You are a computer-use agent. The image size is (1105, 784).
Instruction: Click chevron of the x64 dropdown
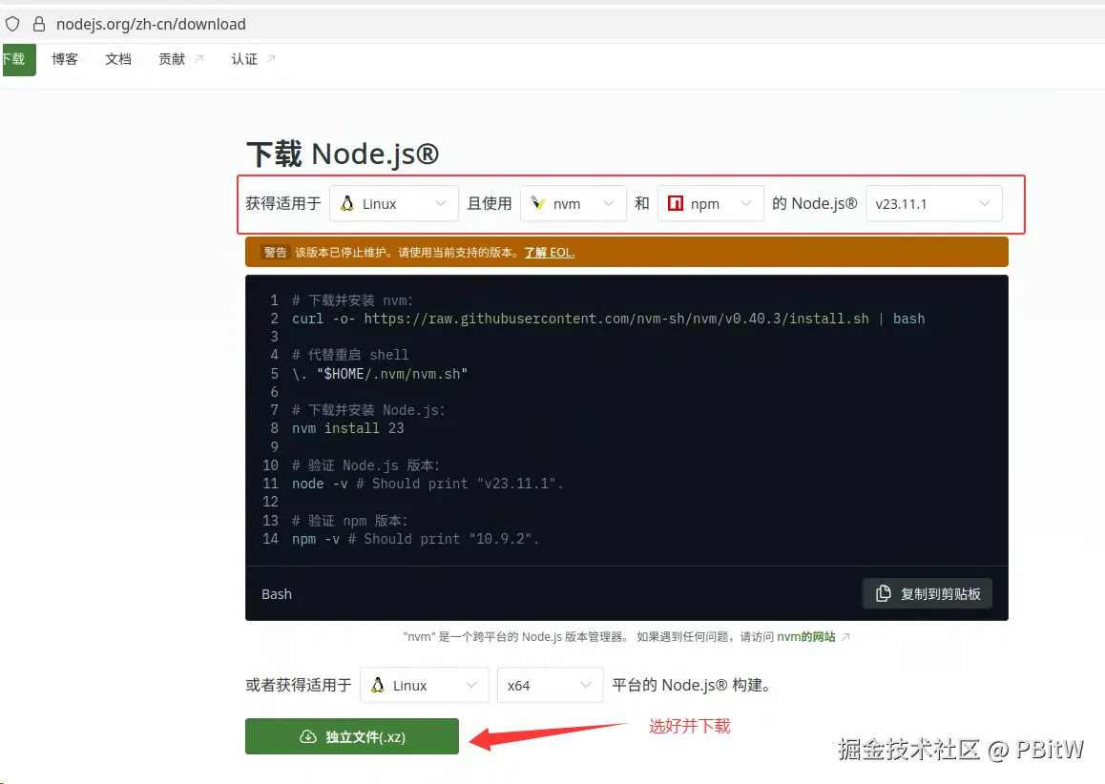click(586, 686)
